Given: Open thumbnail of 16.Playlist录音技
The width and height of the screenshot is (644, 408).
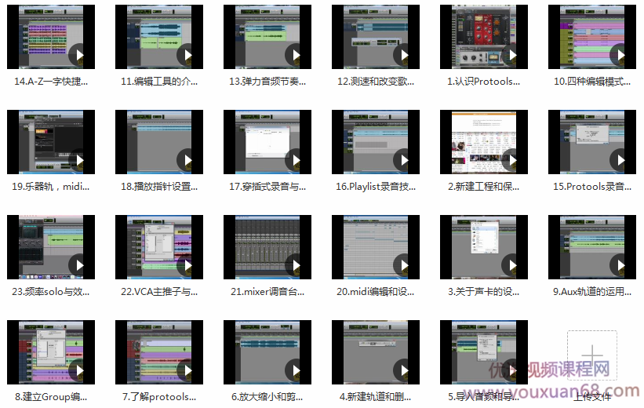Looking at the screenshot, I should (x=375, y=142).
